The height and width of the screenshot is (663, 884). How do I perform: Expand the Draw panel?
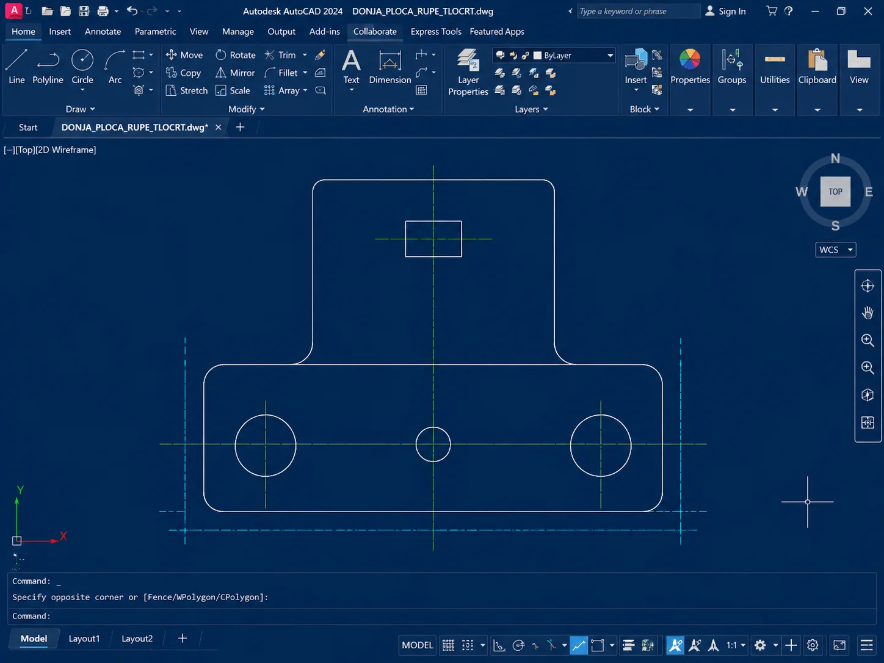coord(80,109)
